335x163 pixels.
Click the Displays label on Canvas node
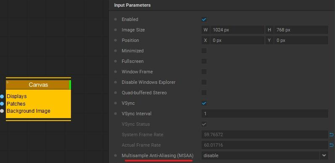[x=17, y=96]
